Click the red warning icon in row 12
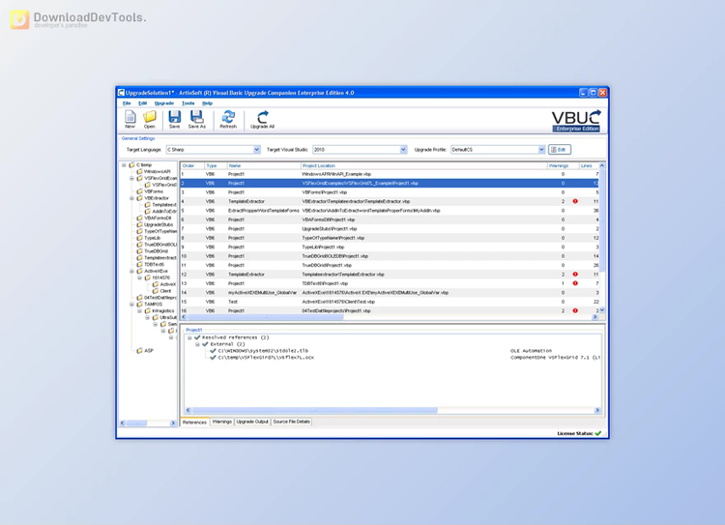 575,275
